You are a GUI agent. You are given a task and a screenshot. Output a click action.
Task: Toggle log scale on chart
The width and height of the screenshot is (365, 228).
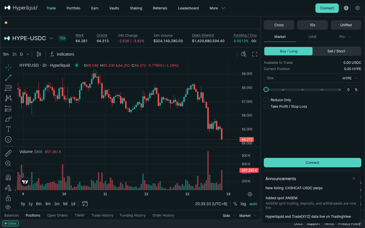click(243, 204)
